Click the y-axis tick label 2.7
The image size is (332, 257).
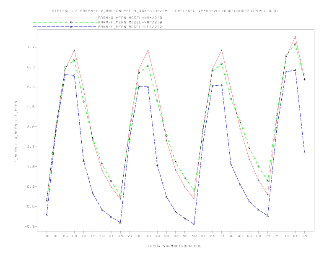point(31,147)
